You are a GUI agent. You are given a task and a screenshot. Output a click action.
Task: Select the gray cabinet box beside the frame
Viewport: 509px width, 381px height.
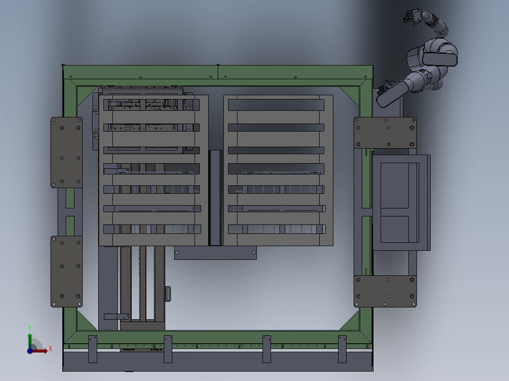[401, 203]
